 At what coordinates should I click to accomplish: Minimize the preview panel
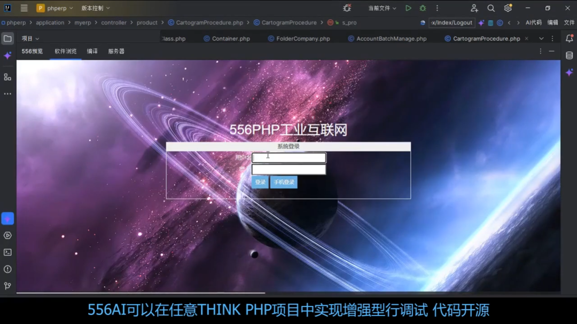[551, 51]
